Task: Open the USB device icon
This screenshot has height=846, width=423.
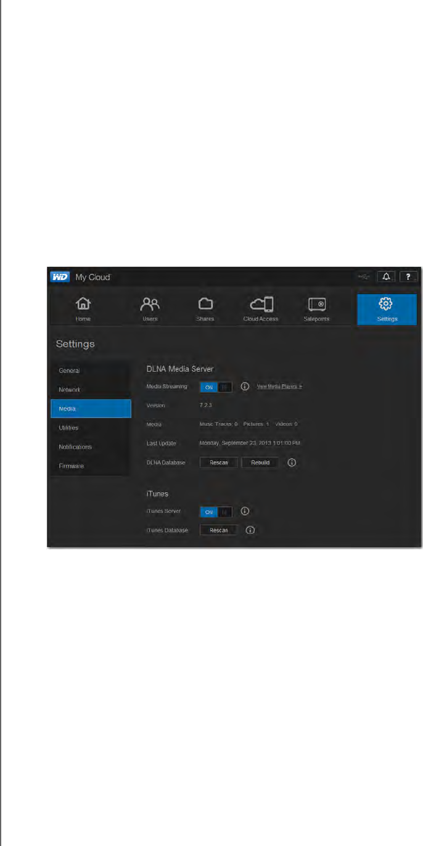Action: (x=364, y=277)
